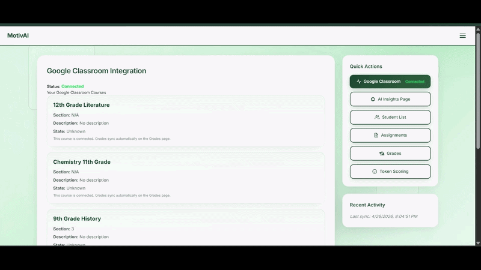Viewport: 481px width, 270px height.
Task: Click the page scrollbar up arrow
Action: (x=478, y=29)
